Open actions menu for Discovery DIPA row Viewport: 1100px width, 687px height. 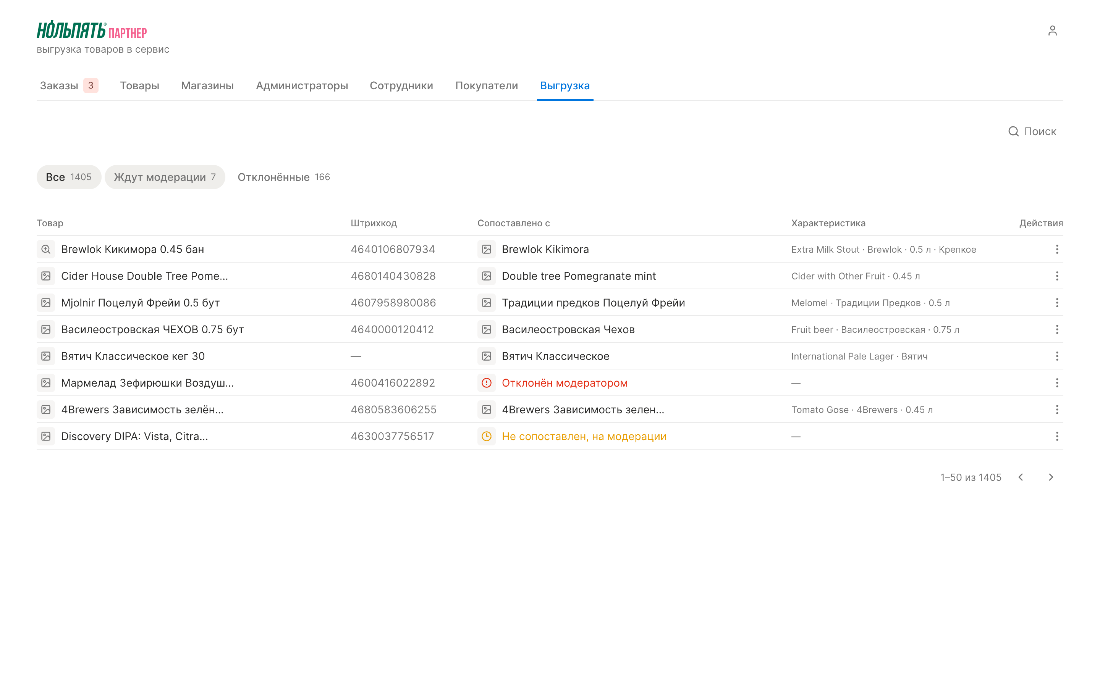[x=1057, y=436]
